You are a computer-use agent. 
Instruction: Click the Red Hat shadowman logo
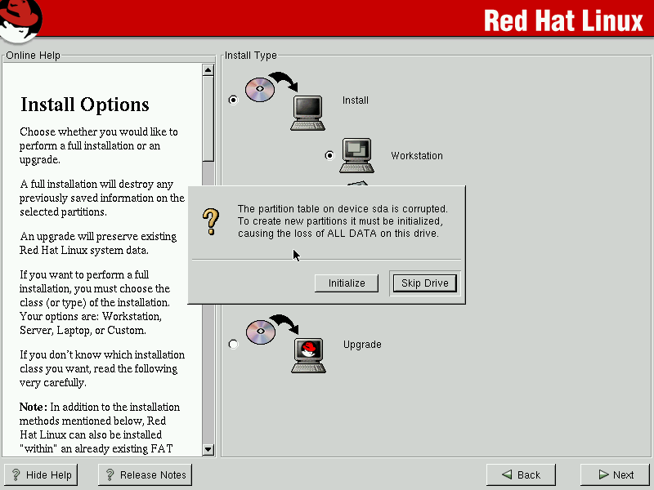pos(21,21)
